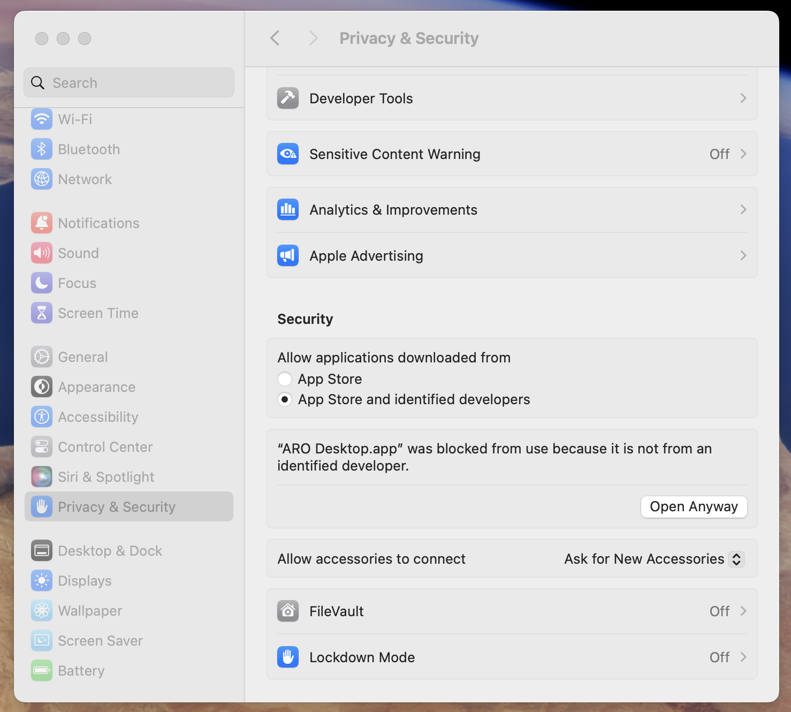The width and height of the screenshot is (791, 712).
Task: Open the Sound settings icon
Action: pyautogui.click(x=42, y=253)
